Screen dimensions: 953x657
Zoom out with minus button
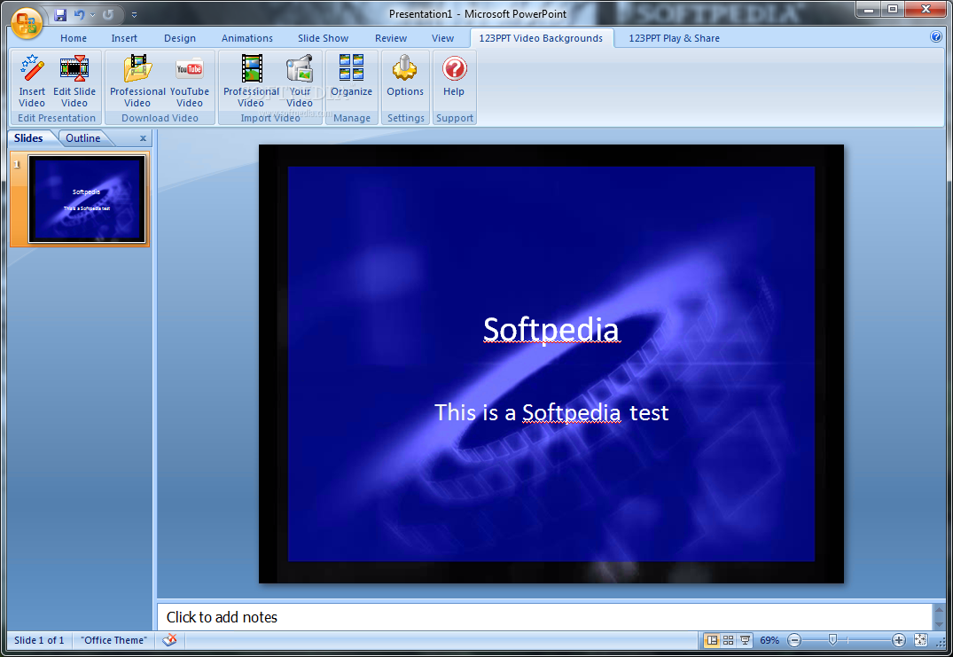(793, 640)
